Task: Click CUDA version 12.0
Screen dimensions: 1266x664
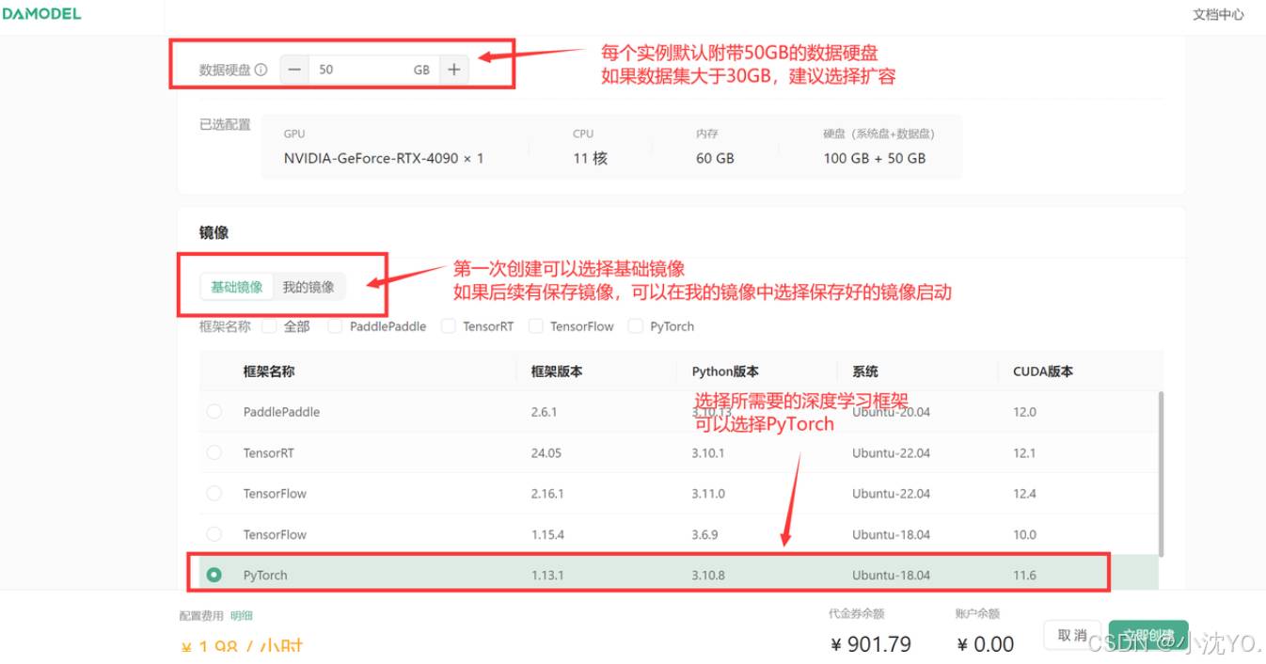Action: tap(1024, 412)
